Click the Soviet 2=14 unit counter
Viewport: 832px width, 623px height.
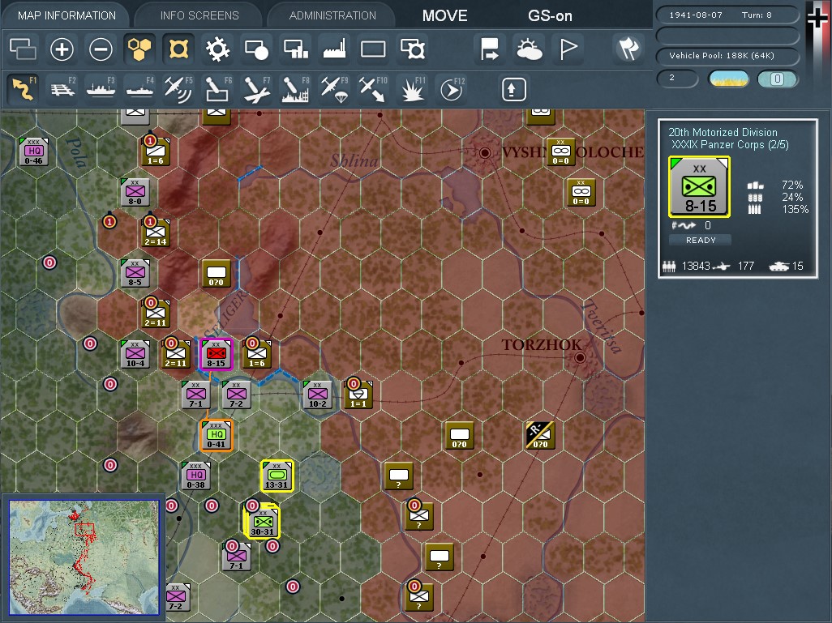[156, 233]
